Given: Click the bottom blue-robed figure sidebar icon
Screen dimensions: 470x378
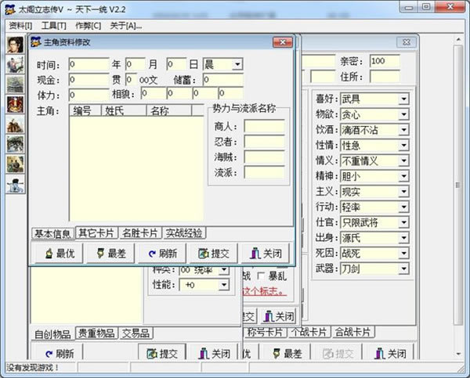Looking at the screenshot, I should point(15,184).
